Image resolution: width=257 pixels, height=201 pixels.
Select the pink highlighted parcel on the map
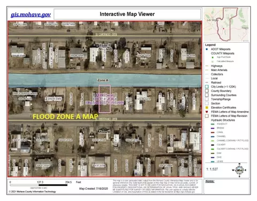pyautogui.click(x=105, y=99)
